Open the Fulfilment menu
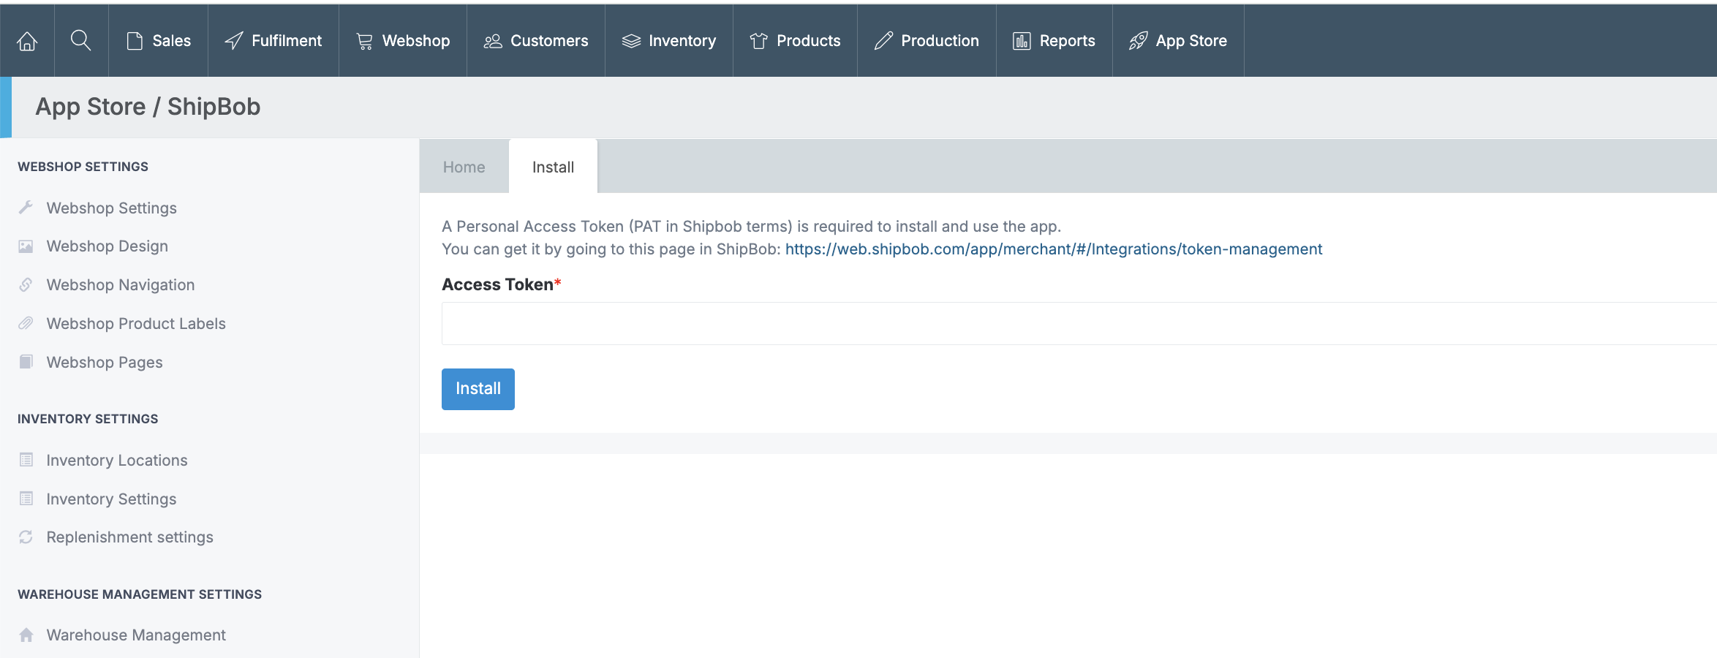Viewport: 1717px width, 658px height. [x=273, y=41]
